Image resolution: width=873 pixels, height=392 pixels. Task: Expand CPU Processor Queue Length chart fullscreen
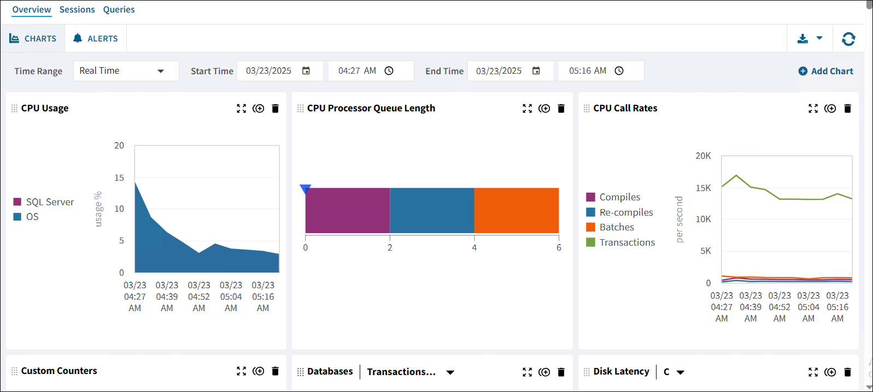(x=527, y=109)
